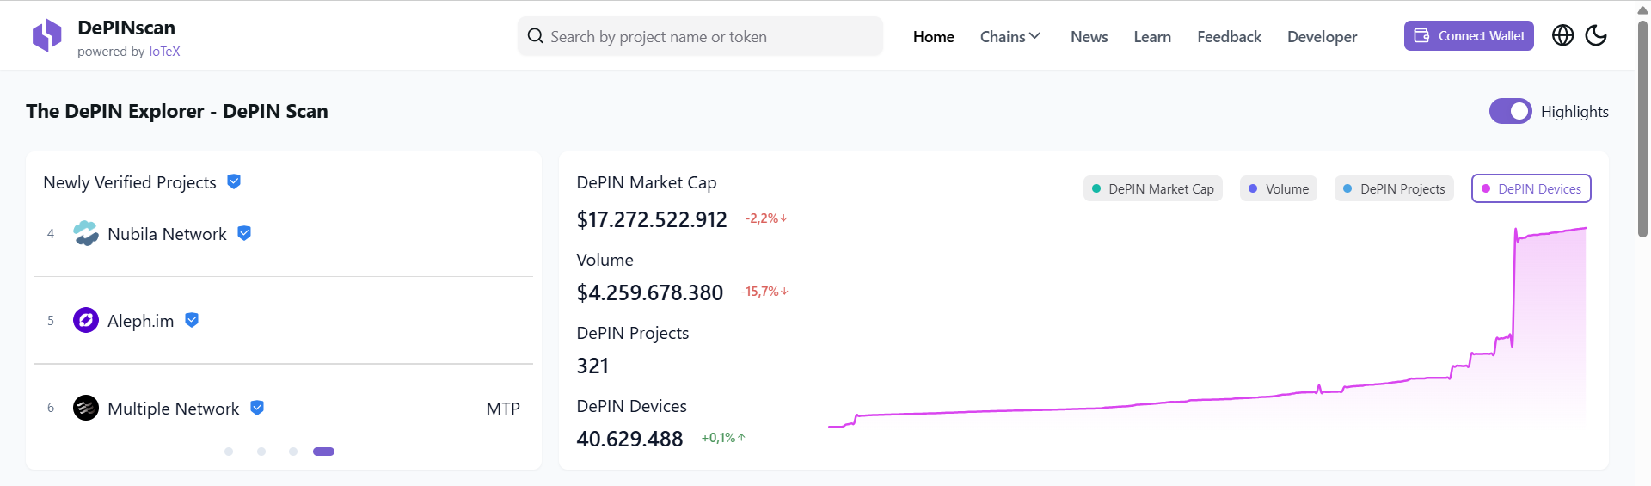Toggle the Highlights switch

1511,111
